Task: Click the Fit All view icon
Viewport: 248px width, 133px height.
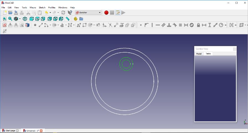Action: [x=5, y=19]
